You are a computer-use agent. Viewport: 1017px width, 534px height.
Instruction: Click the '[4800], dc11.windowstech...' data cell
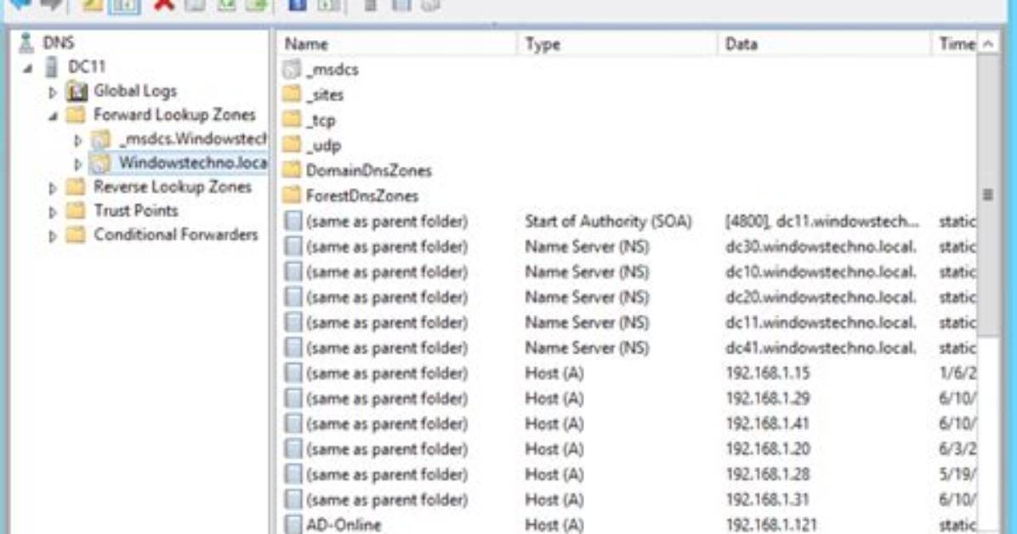point(822,221)
